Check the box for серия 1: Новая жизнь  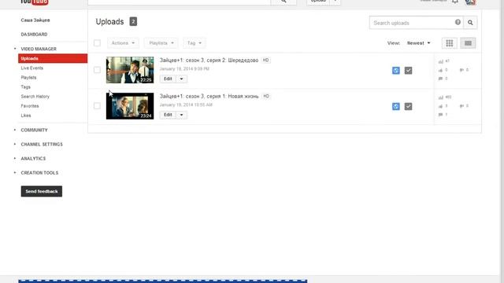(97, 106)
